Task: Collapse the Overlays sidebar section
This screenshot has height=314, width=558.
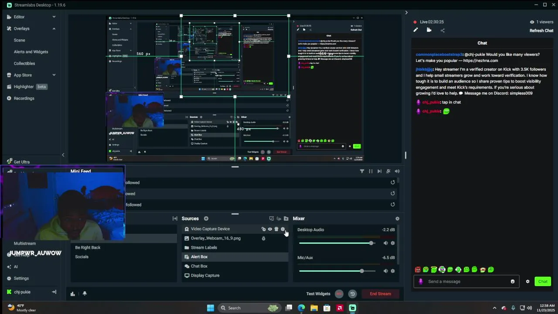Action: click(54, 28)
